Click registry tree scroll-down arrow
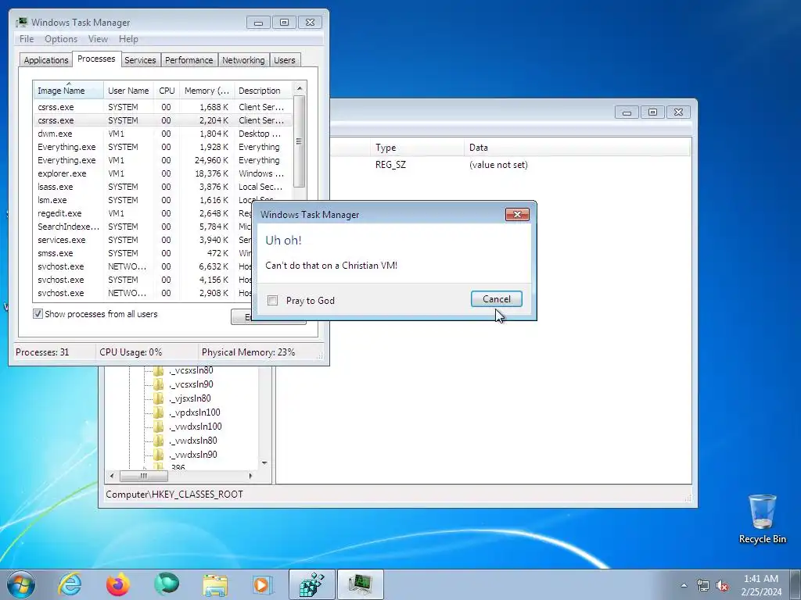This screenshot has width=801, height=600. 264,462
